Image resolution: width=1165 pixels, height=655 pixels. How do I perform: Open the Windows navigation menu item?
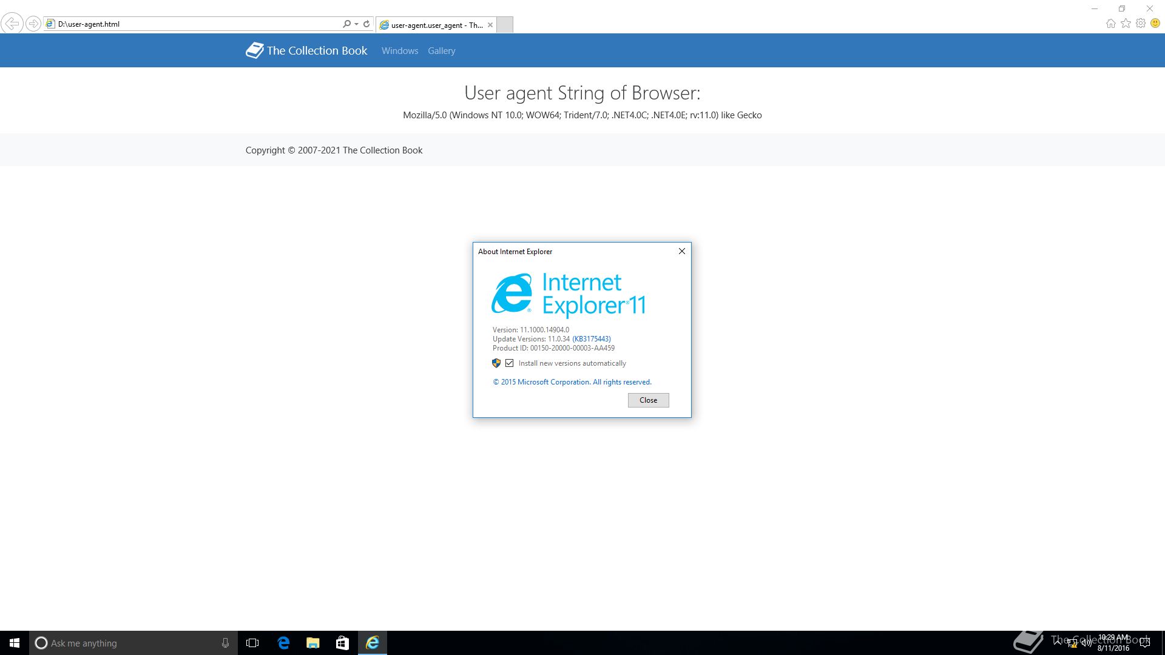[x=400, y=51]
